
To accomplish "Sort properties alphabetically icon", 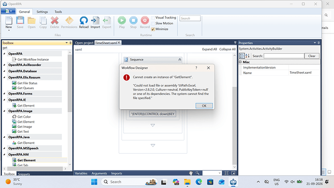I will [x=247, y=56].
